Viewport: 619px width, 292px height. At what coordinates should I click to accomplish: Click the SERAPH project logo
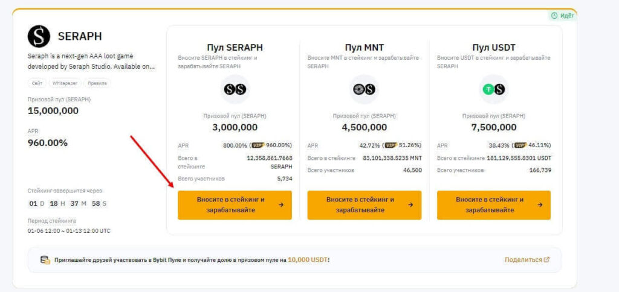(39, 36)
